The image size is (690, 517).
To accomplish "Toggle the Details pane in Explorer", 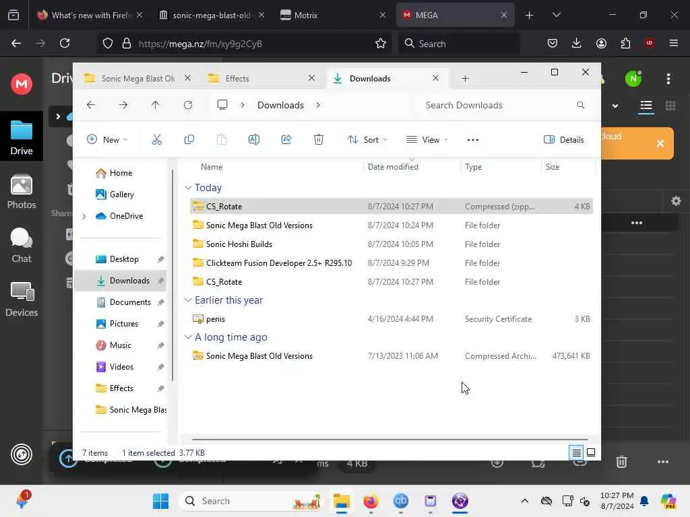I will (x=564, y=140).
